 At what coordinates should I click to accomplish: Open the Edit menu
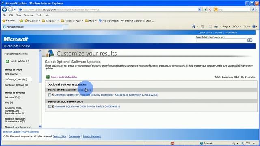11,15
